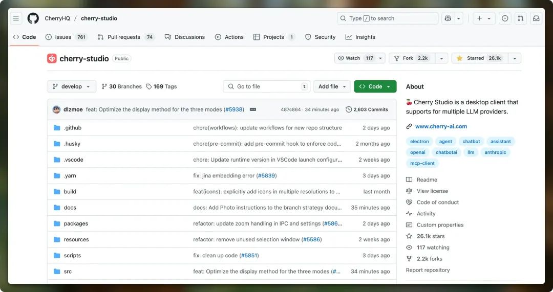Image resolution: width=553 pixels, height=292 pixels.
Task: Click the resources folder icon
Action: (57, 239)
